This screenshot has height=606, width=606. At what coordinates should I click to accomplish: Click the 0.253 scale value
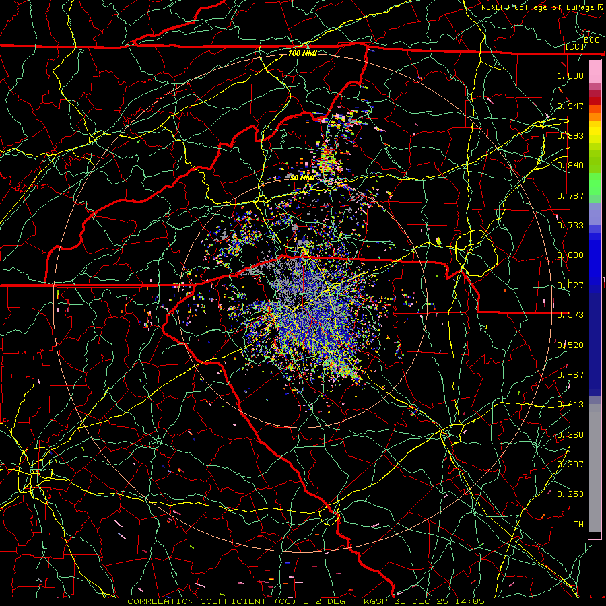570,494
